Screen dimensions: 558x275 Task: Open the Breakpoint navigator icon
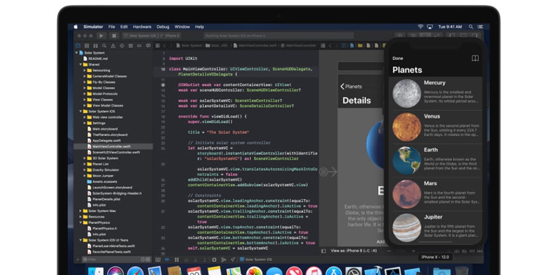[x=139, y=46]
